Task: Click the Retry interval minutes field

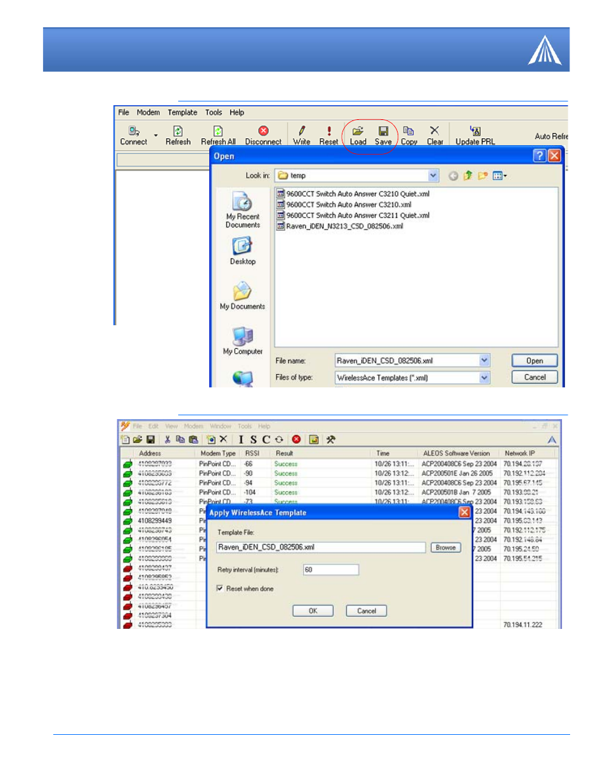Action: 331,569
